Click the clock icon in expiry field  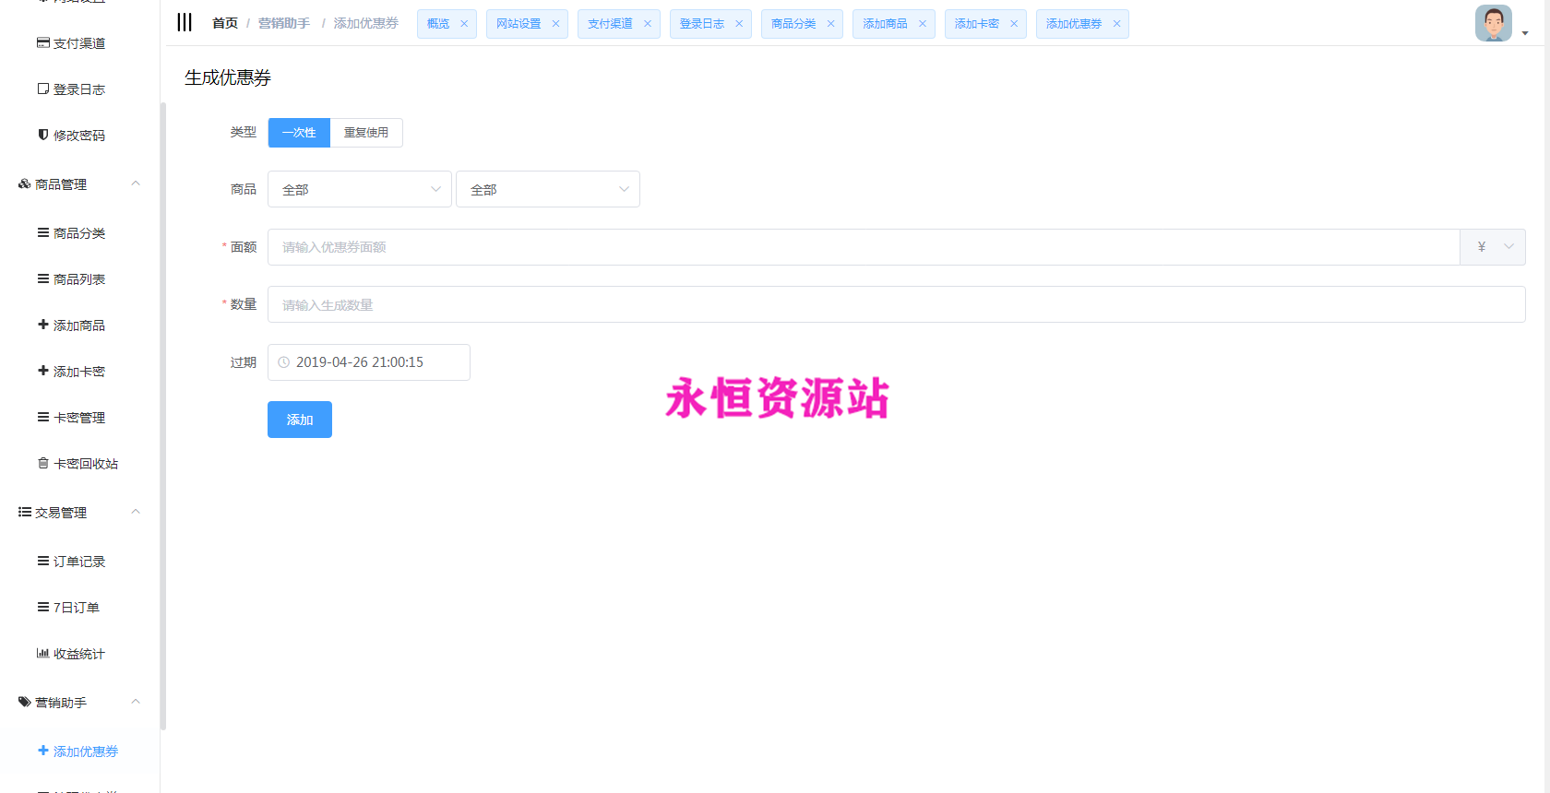284,362
